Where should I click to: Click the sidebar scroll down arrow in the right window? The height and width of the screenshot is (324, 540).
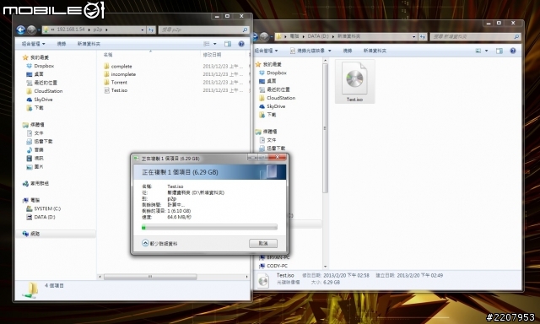[x=325, y=266]
